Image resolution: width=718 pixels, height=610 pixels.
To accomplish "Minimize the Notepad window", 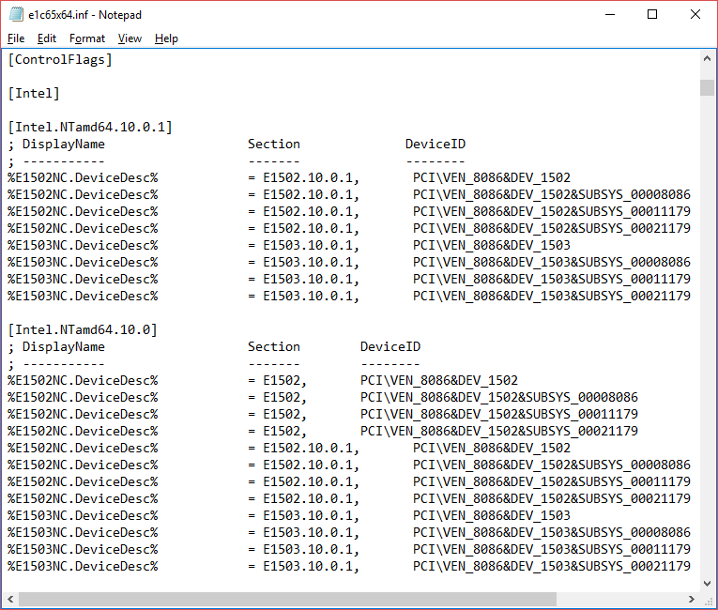I will [610, 15].
